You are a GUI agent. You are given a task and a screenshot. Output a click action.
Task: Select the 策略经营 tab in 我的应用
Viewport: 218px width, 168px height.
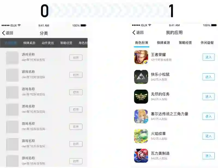(x=185, y=43)
